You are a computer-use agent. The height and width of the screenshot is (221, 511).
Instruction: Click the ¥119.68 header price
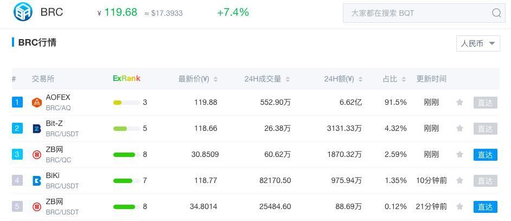tap(117, 12)
